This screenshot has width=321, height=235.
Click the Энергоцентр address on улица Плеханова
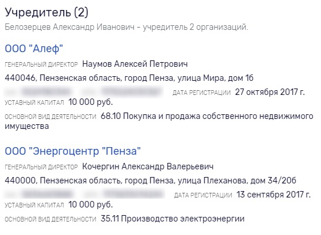[x=150, y=180]
